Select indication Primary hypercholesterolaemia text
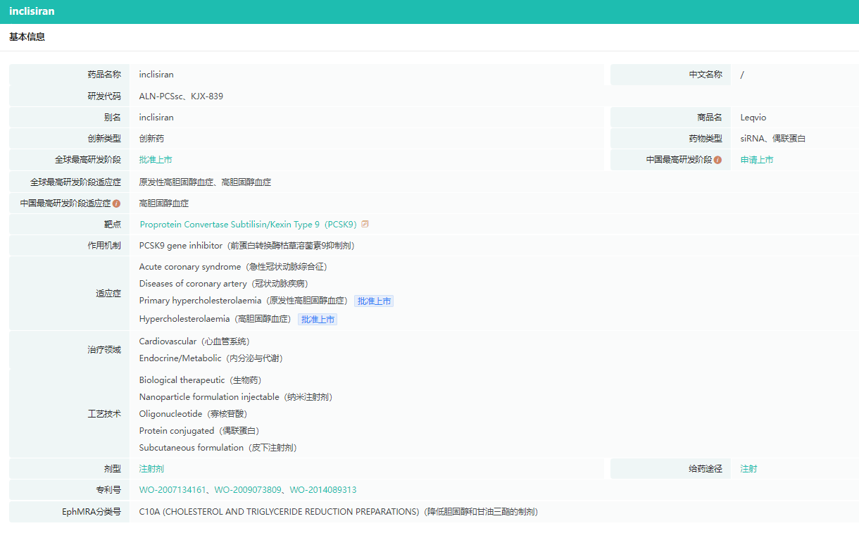859x533 pixels. coord(200,301)
